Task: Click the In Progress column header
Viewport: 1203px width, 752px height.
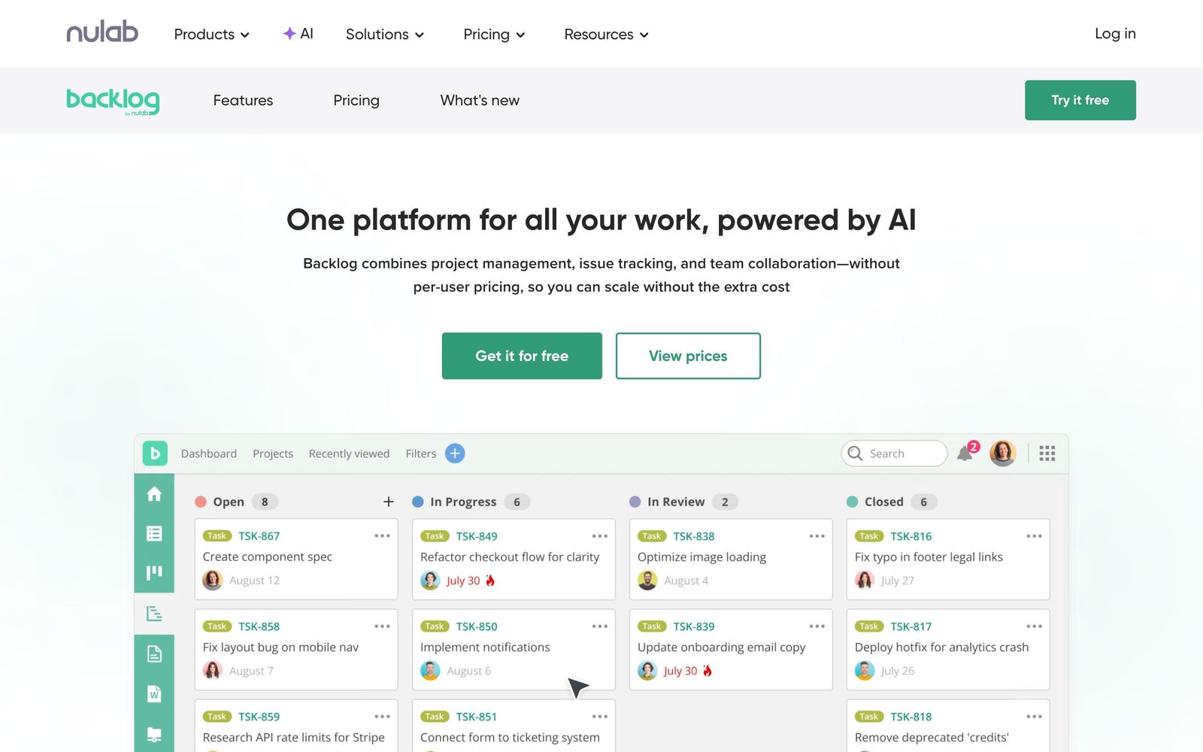Action: pos(463,502)
